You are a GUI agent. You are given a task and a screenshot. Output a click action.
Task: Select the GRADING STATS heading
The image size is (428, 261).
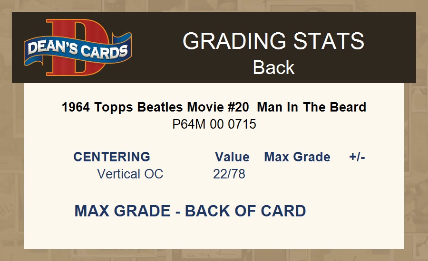point(273,41)
